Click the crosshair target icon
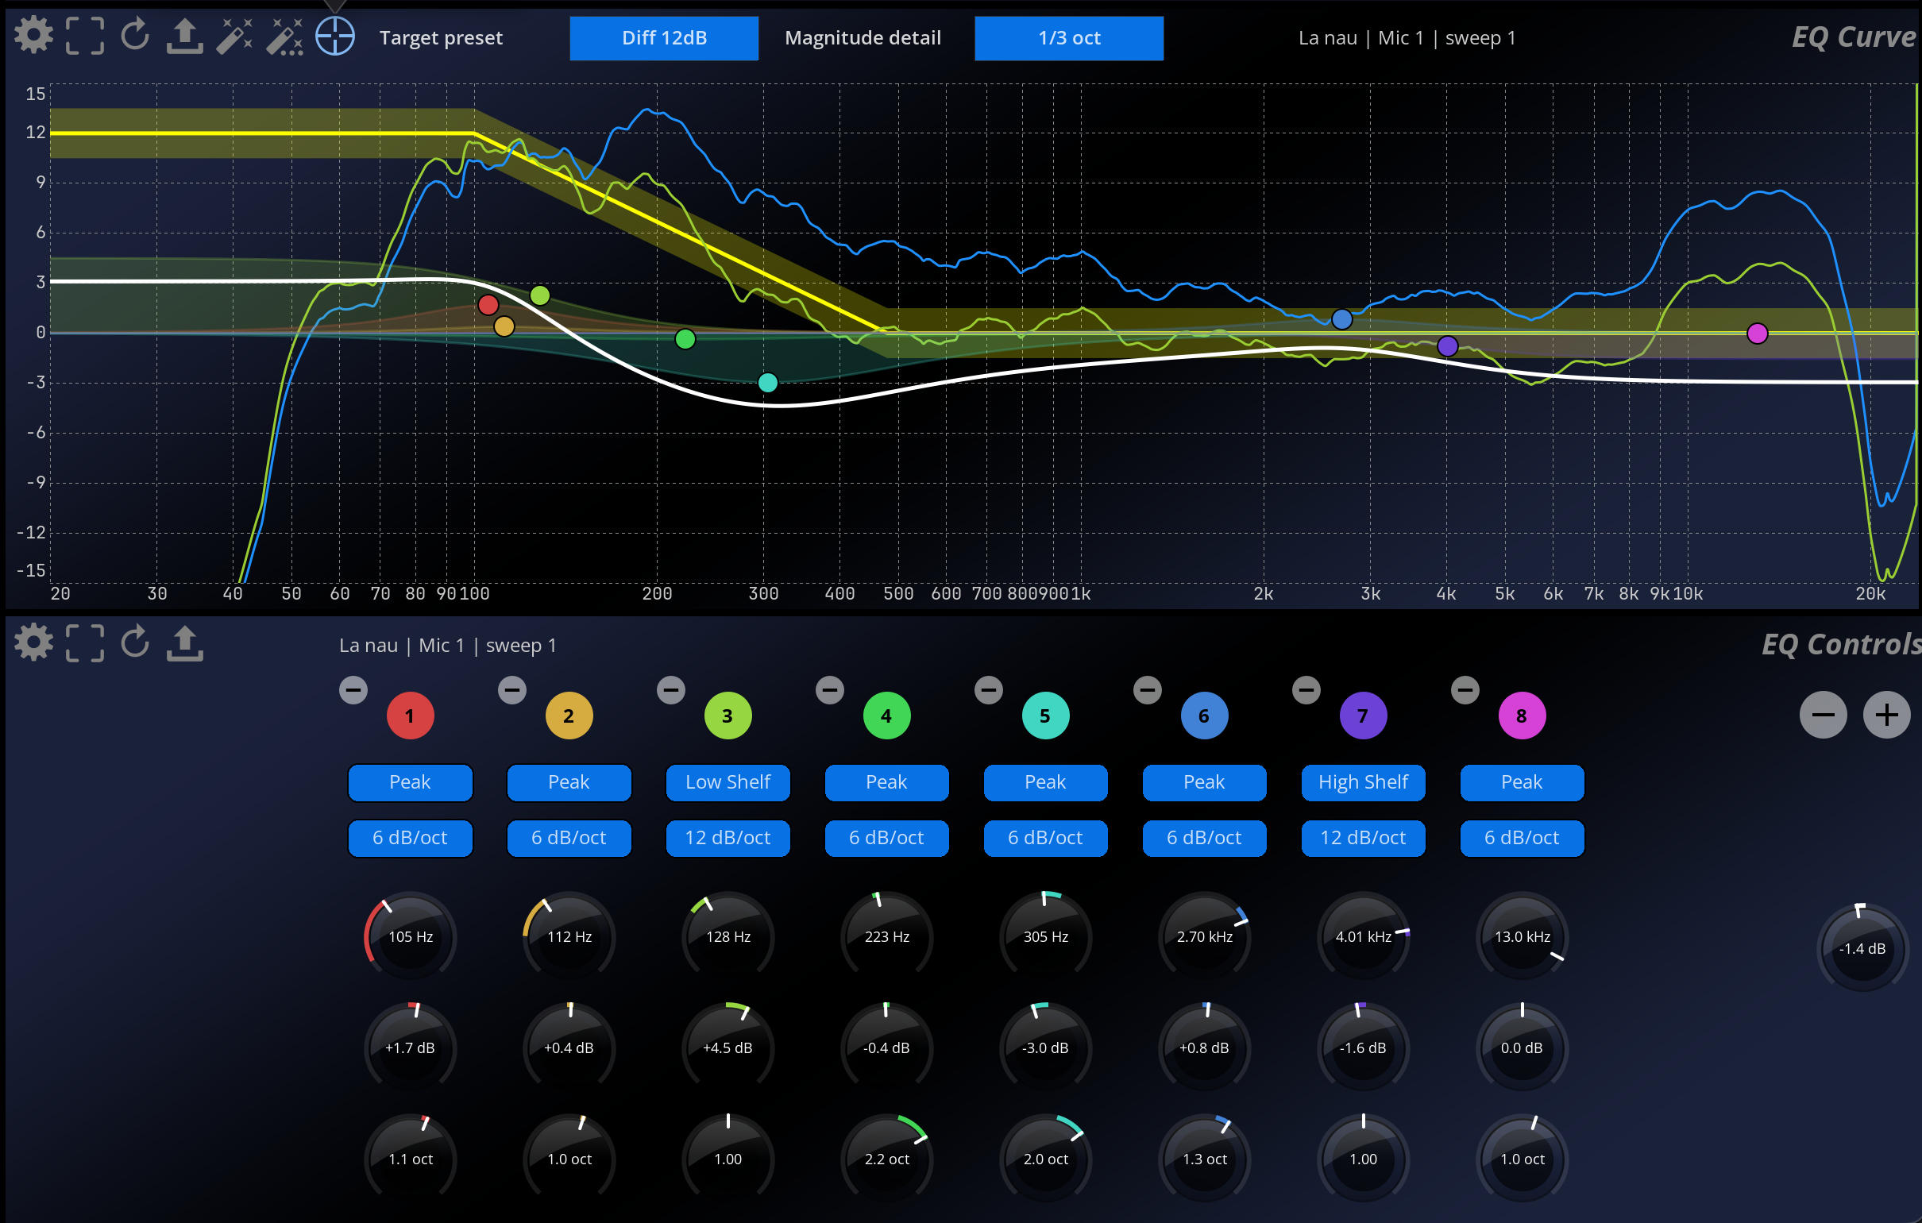 point(335,36)
